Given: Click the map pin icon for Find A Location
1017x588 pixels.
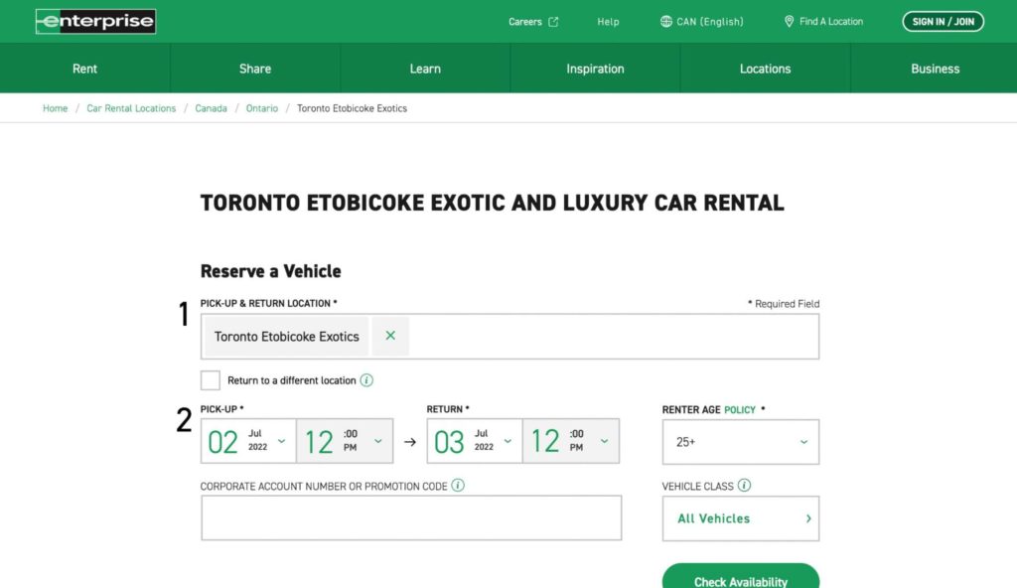Looking at the screenshot, I should pos(789,22).
